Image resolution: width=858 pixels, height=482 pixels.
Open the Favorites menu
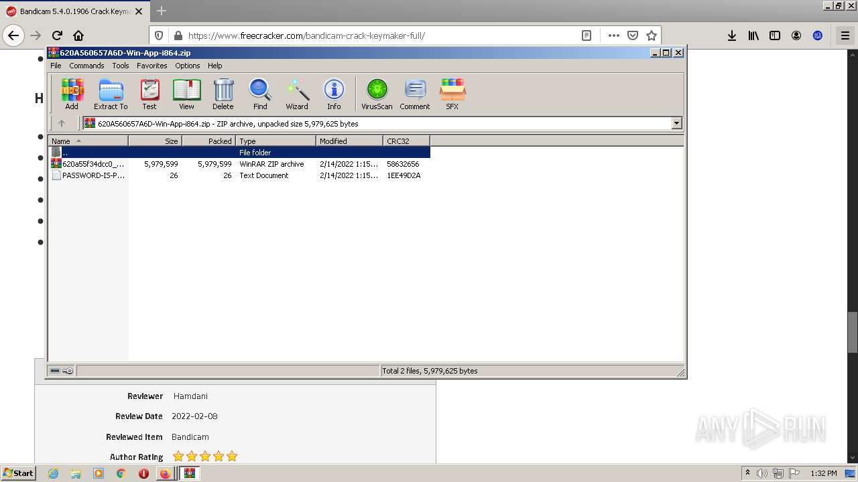tap(152, 66)
